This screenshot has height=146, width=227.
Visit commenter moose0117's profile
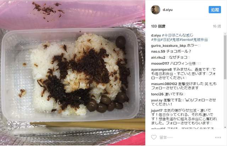(160, 63)
